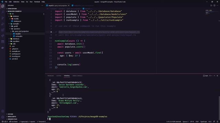Switch to the Debug Console tab
This screenshot has width=220, height=123.
pyautogui.click(x=77, y=76)
